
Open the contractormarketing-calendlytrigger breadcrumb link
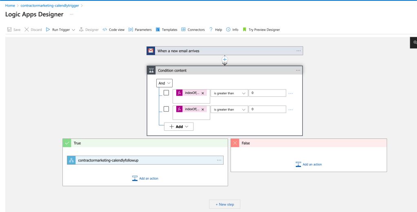tap(50, 6)
